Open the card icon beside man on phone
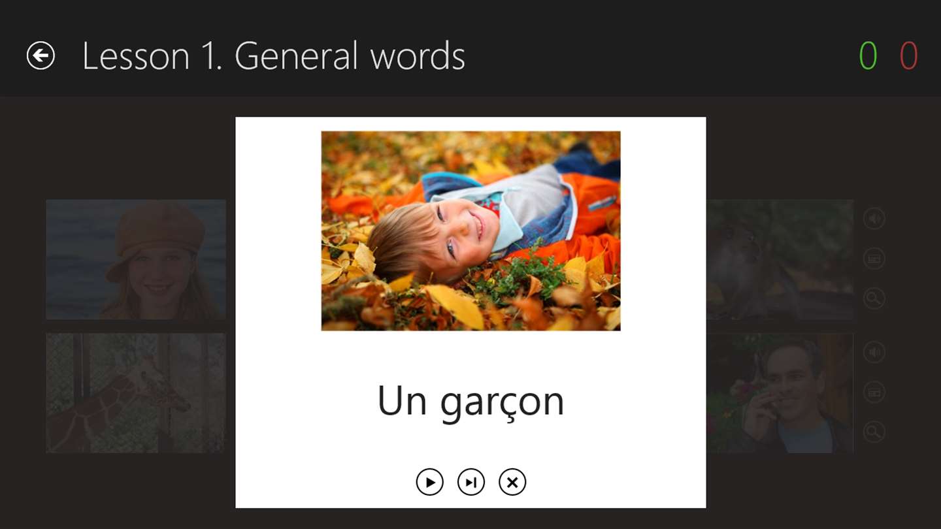 (x=874, y=393)
